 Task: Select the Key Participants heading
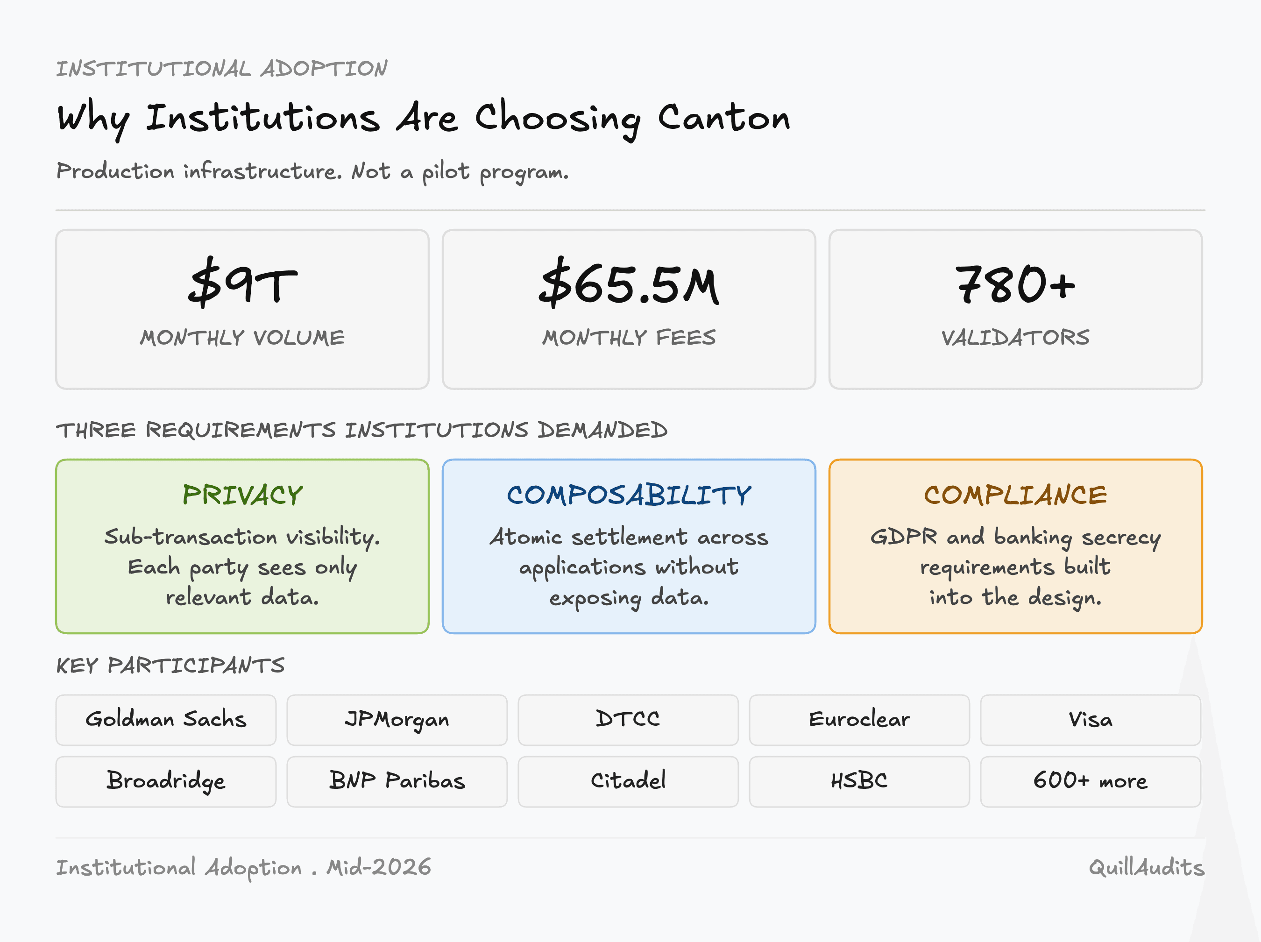[x=170, y=665]
